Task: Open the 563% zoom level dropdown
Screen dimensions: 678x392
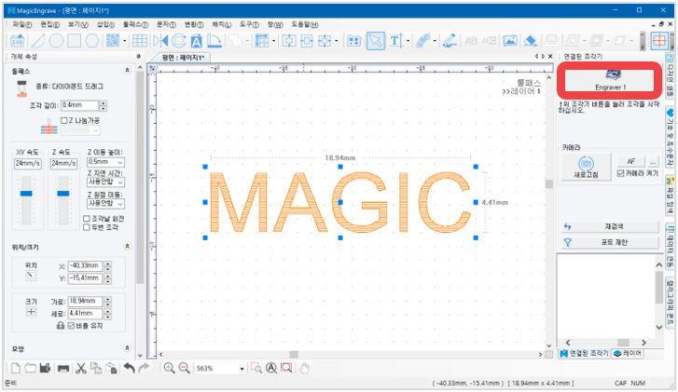Action: pyautogui.click(x=242, y=369)
